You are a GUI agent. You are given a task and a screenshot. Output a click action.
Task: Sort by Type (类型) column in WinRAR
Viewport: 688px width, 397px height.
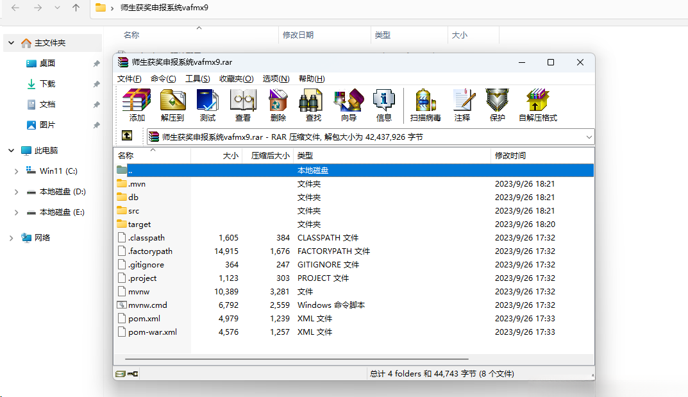pyautogui.click(x=392, y=155)
